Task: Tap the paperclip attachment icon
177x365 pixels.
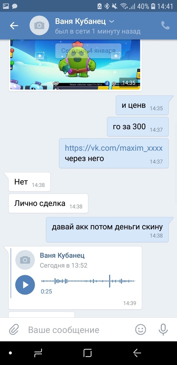Action: click(x=14, y=330)
